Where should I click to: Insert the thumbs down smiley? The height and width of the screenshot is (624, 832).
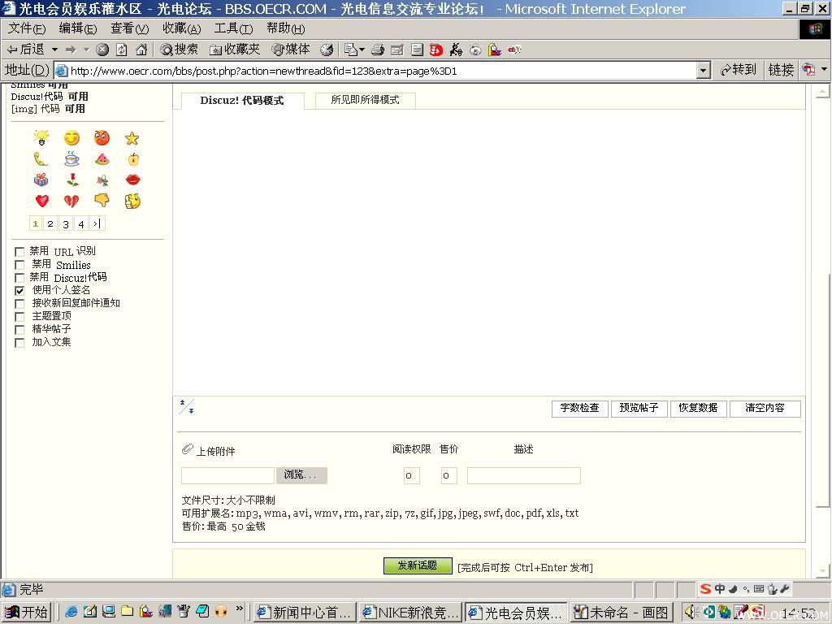point(102,200)
